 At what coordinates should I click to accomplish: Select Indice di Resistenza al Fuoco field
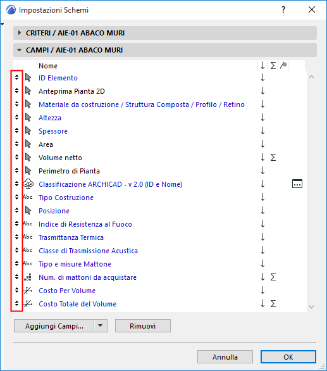pyautogui.click(x=85, y=224)
